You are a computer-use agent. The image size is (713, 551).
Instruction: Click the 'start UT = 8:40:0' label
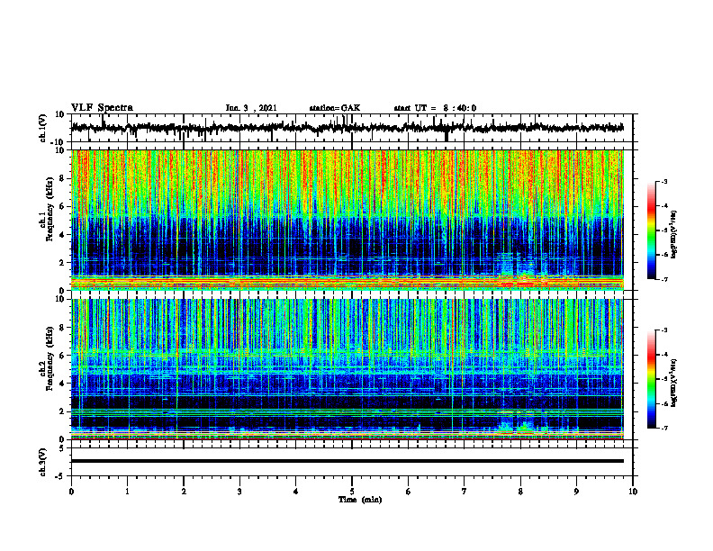435,108
